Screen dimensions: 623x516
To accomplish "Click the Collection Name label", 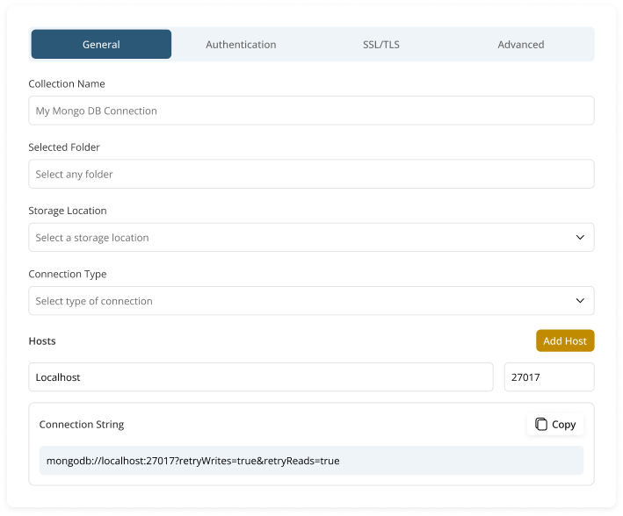I will tap(67, 84).
